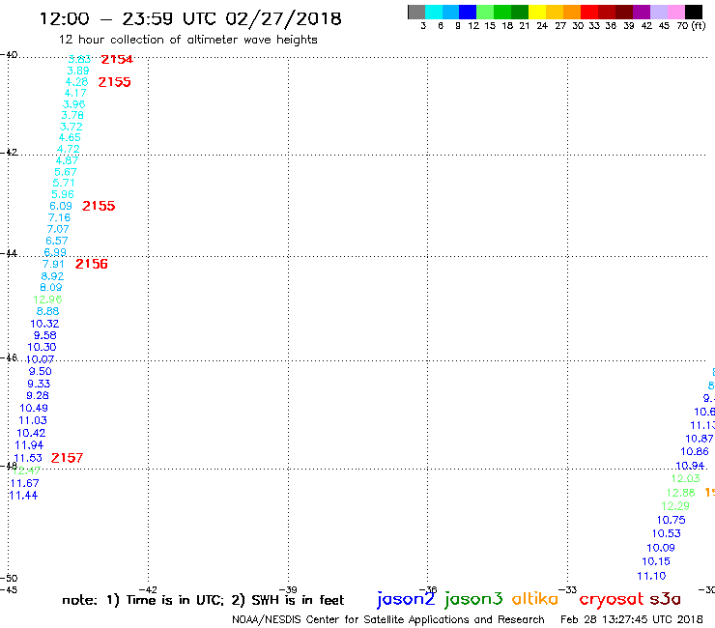Click the red 2154 time label
715x628 pixels.
pyautogui.click(x=117, y=59)
